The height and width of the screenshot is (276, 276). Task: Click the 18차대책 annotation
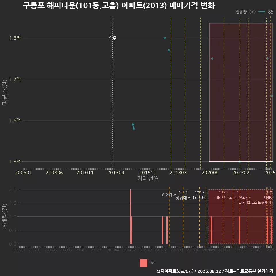[x=199, y=197]
